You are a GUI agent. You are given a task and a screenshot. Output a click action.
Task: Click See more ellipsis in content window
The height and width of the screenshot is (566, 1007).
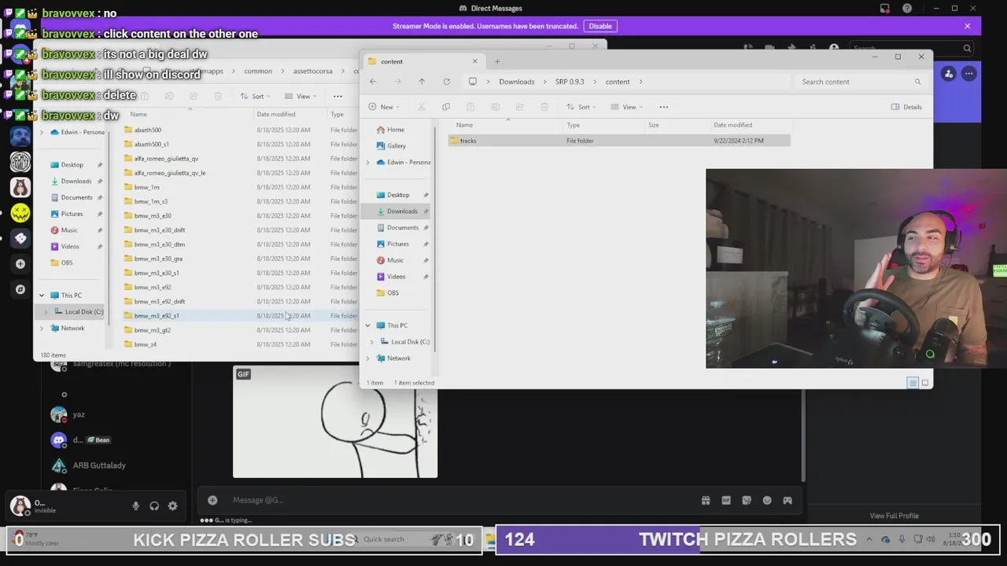tap(663, 107)
